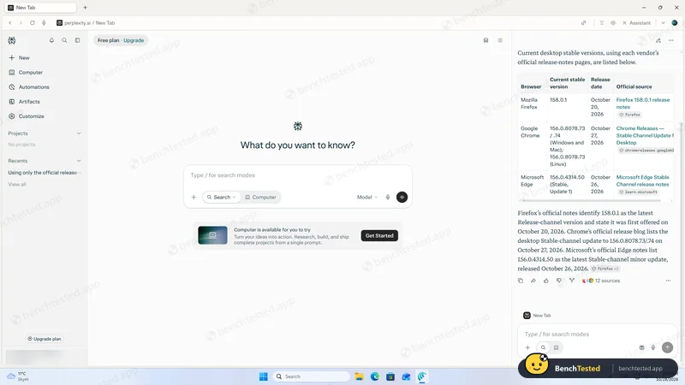The height and width of the screenshot is (385, 685).
Task: Click the branch icon below the answer
Action: (572, 281)
